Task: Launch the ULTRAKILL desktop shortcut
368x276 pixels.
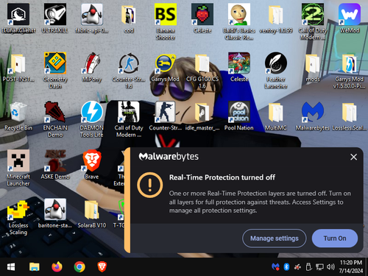Action: point(55,18)
